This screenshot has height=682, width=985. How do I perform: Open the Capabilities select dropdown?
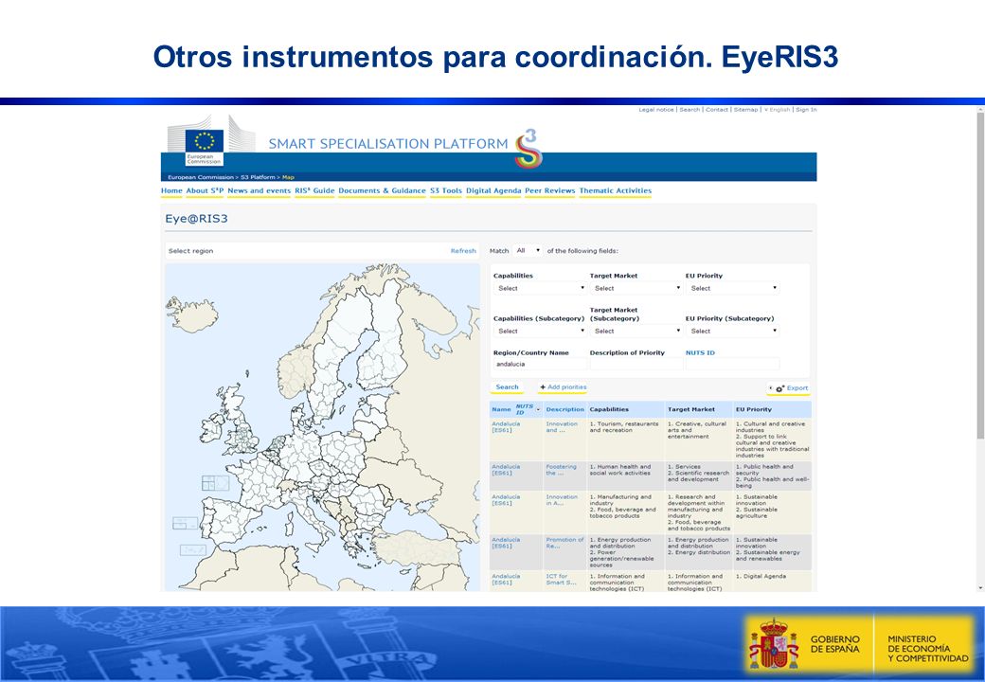pos(540,288)
